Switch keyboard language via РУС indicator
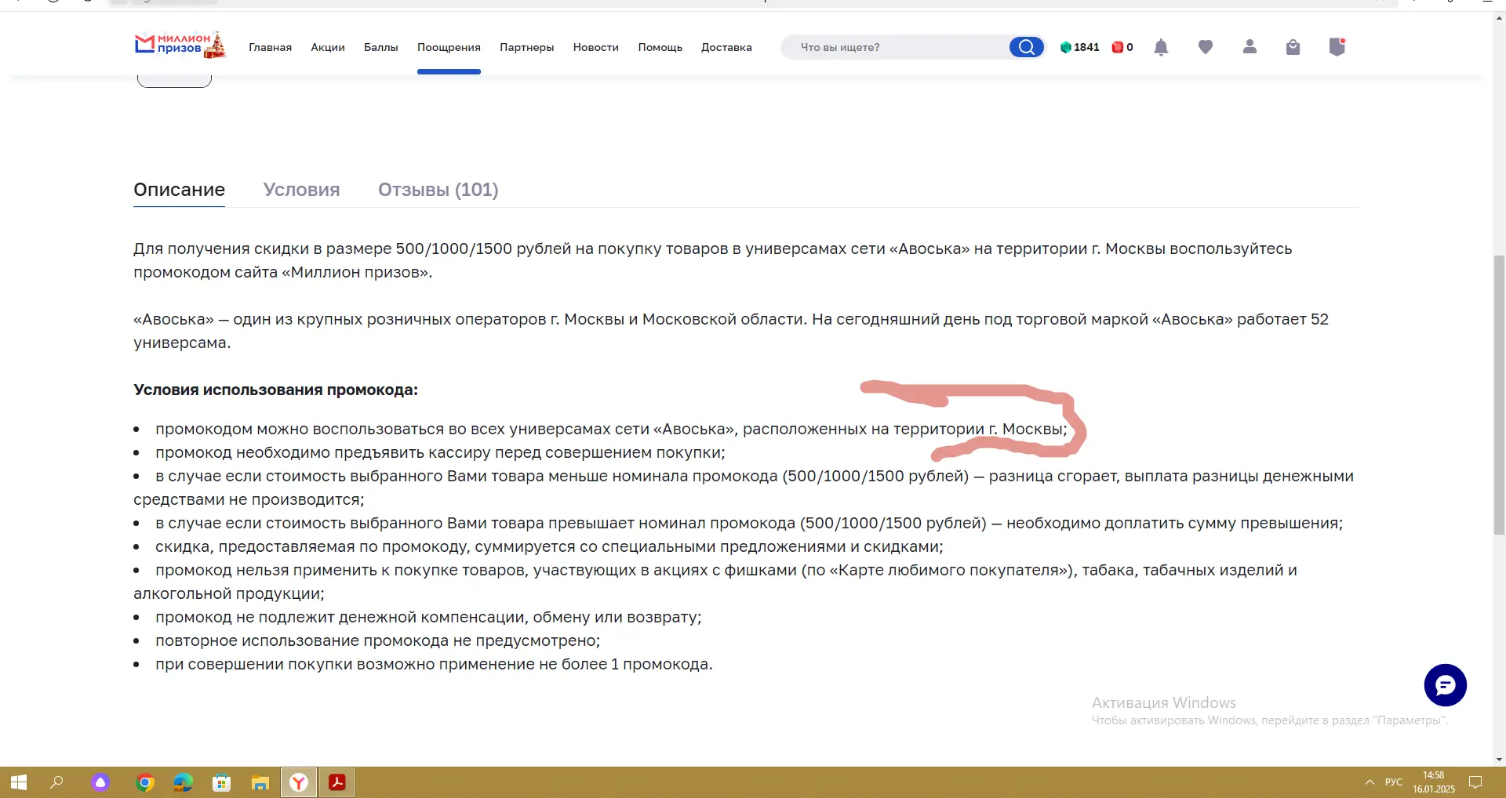The height and width of the screenshot is (798, 1506). [1394, 782]
